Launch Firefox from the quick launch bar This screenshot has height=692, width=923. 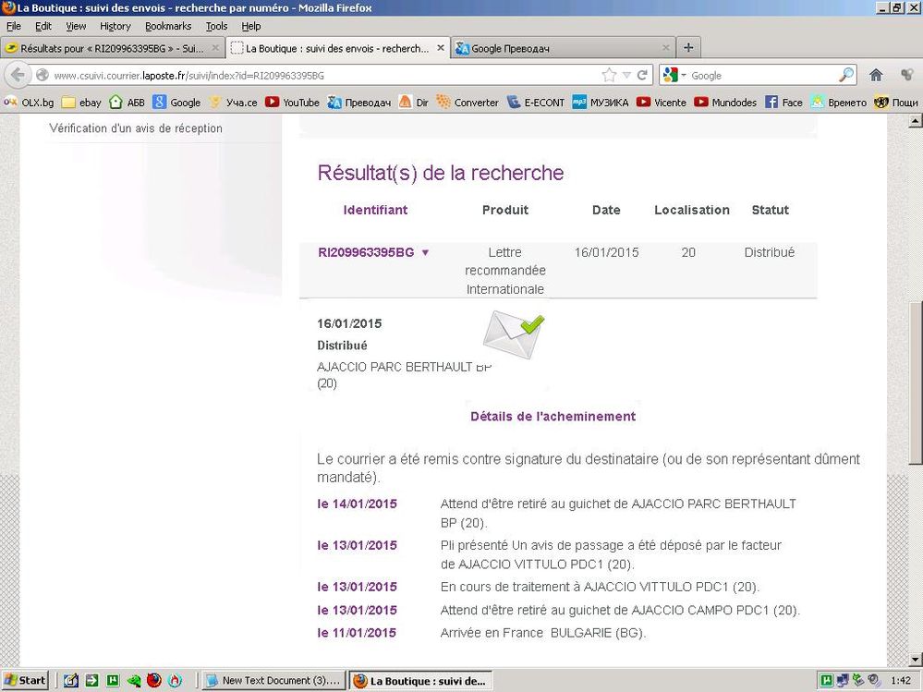click(x=154, y=680)
